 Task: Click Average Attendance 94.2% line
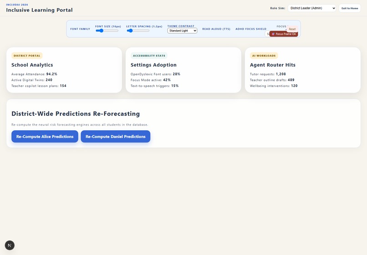point(34,74)
